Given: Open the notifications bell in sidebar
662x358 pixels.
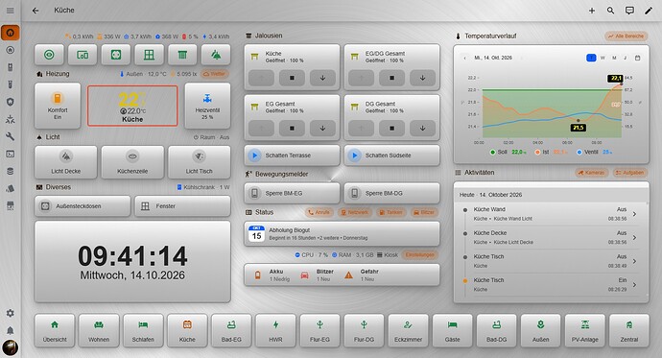Looking at the screenshot, I should (11, 330).
